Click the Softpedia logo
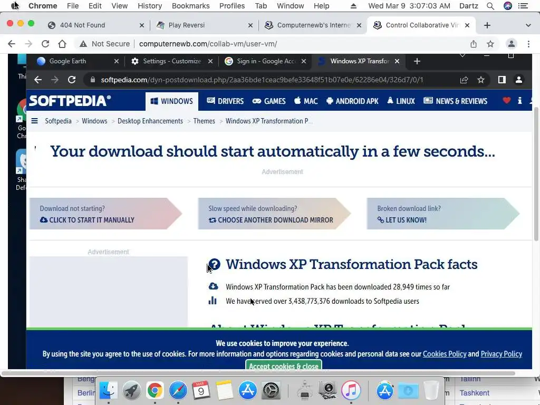The height and width of the screenshot is (405, 540). pyautogui.click(x=70, y=101)
